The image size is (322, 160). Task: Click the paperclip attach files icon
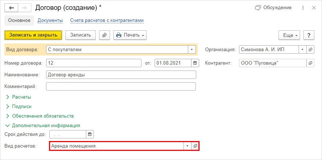(105, 35)
